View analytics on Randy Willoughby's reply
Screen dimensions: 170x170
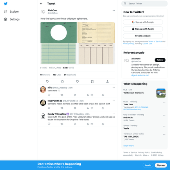pyautogui.click(x=90, y=124)
